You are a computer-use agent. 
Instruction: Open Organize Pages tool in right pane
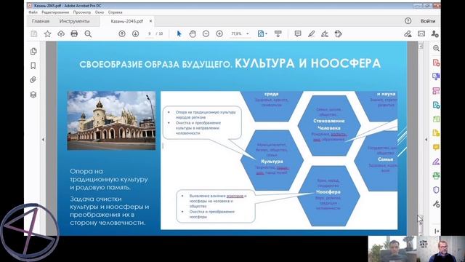tap(436, 91)
